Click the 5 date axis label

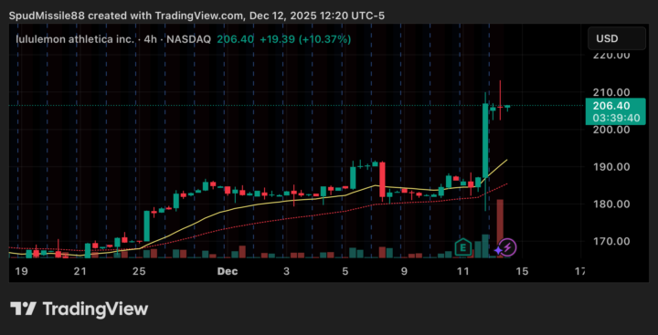345,271
